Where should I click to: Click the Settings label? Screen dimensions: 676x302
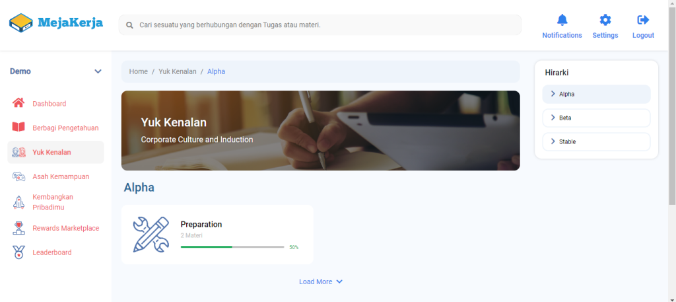(x=605, y=36)
